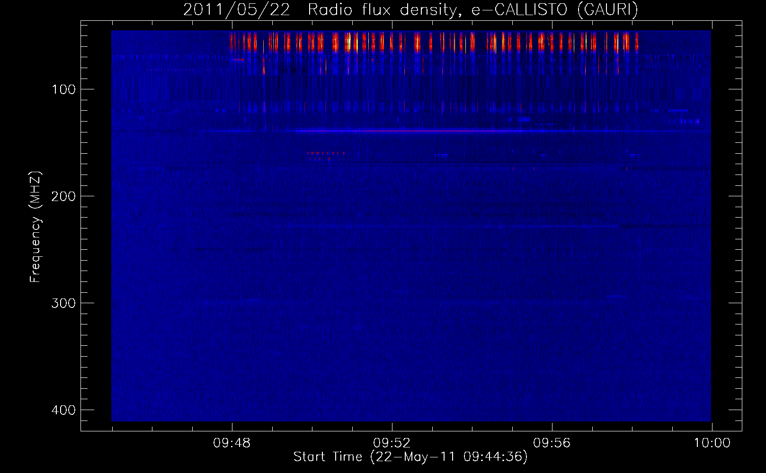
Task: Click the 100 frequency tick label
Action: point(63,89)
